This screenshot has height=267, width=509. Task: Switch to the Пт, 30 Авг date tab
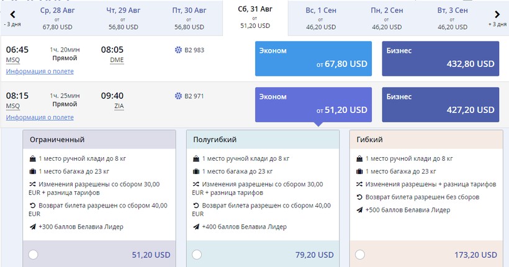coord(191,18)
